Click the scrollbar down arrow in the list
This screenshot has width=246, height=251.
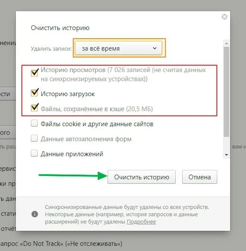(x=226, y=155)
